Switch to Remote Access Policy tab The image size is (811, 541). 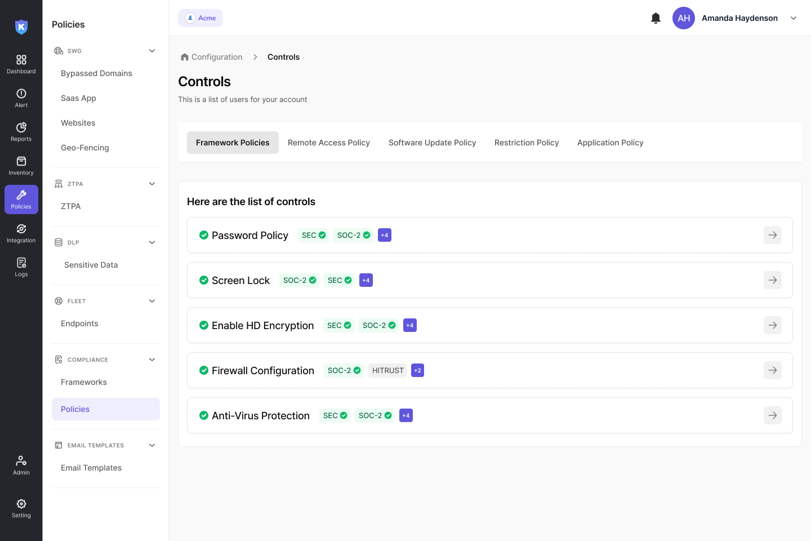[329, 143]
